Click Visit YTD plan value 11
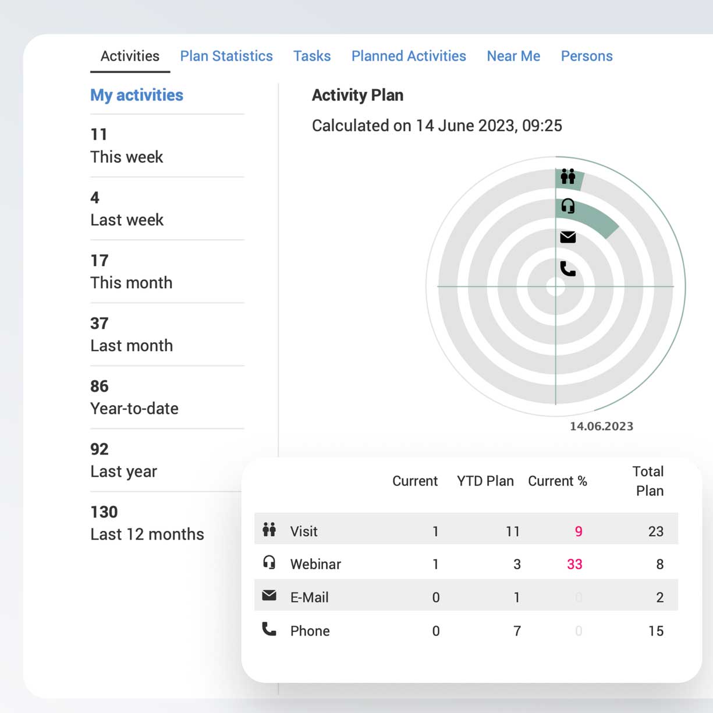The image size is (713, 713). [x=513, y=531]
